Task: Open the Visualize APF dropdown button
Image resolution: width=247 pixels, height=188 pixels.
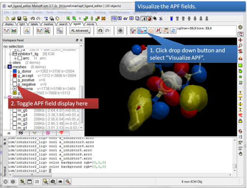Action: 146,31
